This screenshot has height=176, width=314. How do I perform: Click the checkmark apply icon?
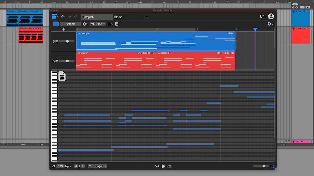pyautogui.click(x=76, y=16)
